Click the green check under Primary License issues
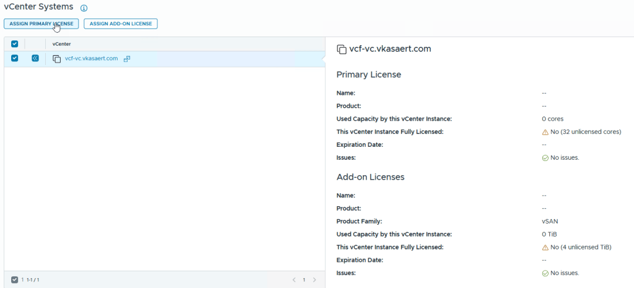This screenshot has height=288, width=634. (545, 158)
